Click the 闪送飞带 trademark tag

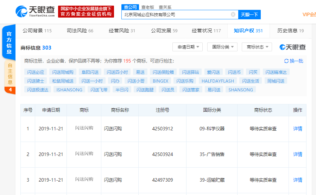99,90
